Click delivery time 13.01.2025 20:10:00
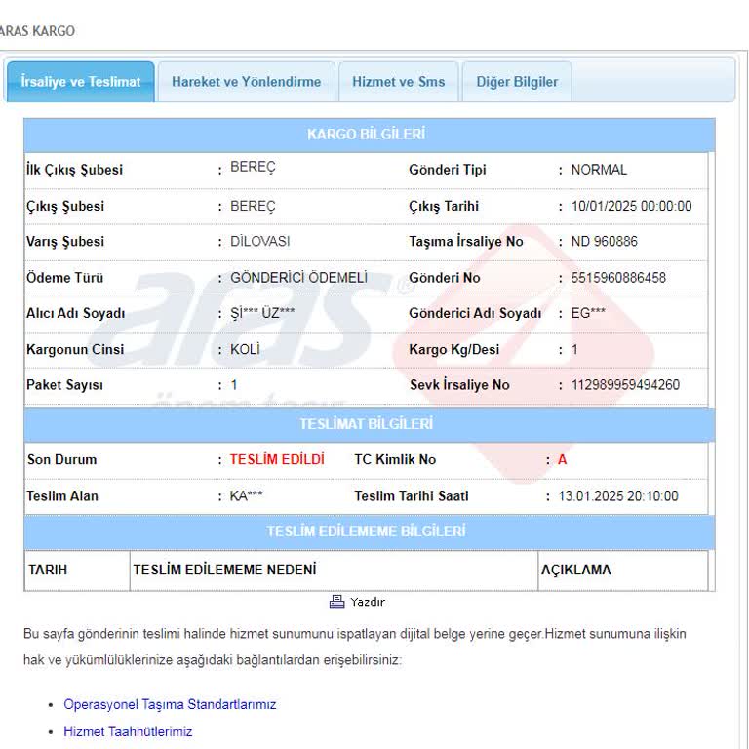The width and height of the screenshot is (749, 749). tap(618, 495)
